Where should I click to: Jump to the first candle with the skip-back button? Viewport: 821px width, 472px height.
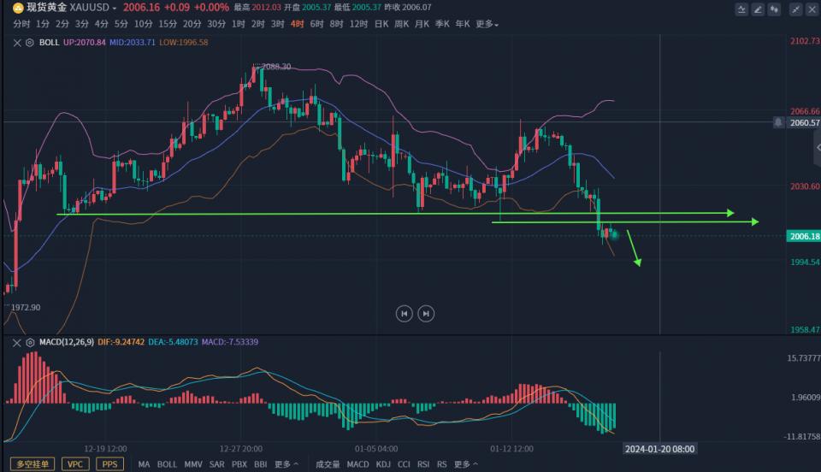[x=404, y=313]
